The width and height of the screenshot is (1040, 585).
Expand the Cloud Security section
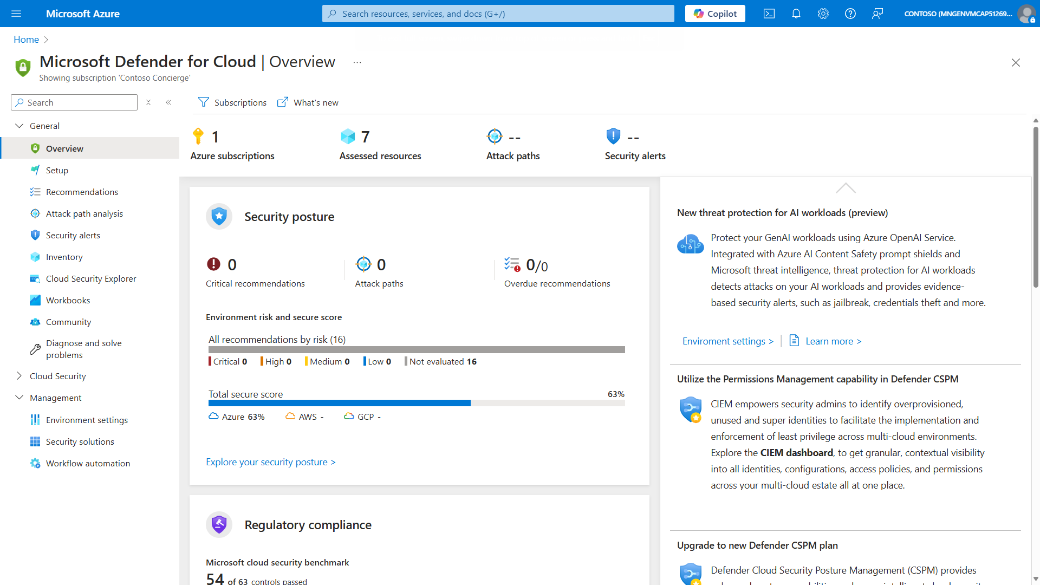coord(19,376)
